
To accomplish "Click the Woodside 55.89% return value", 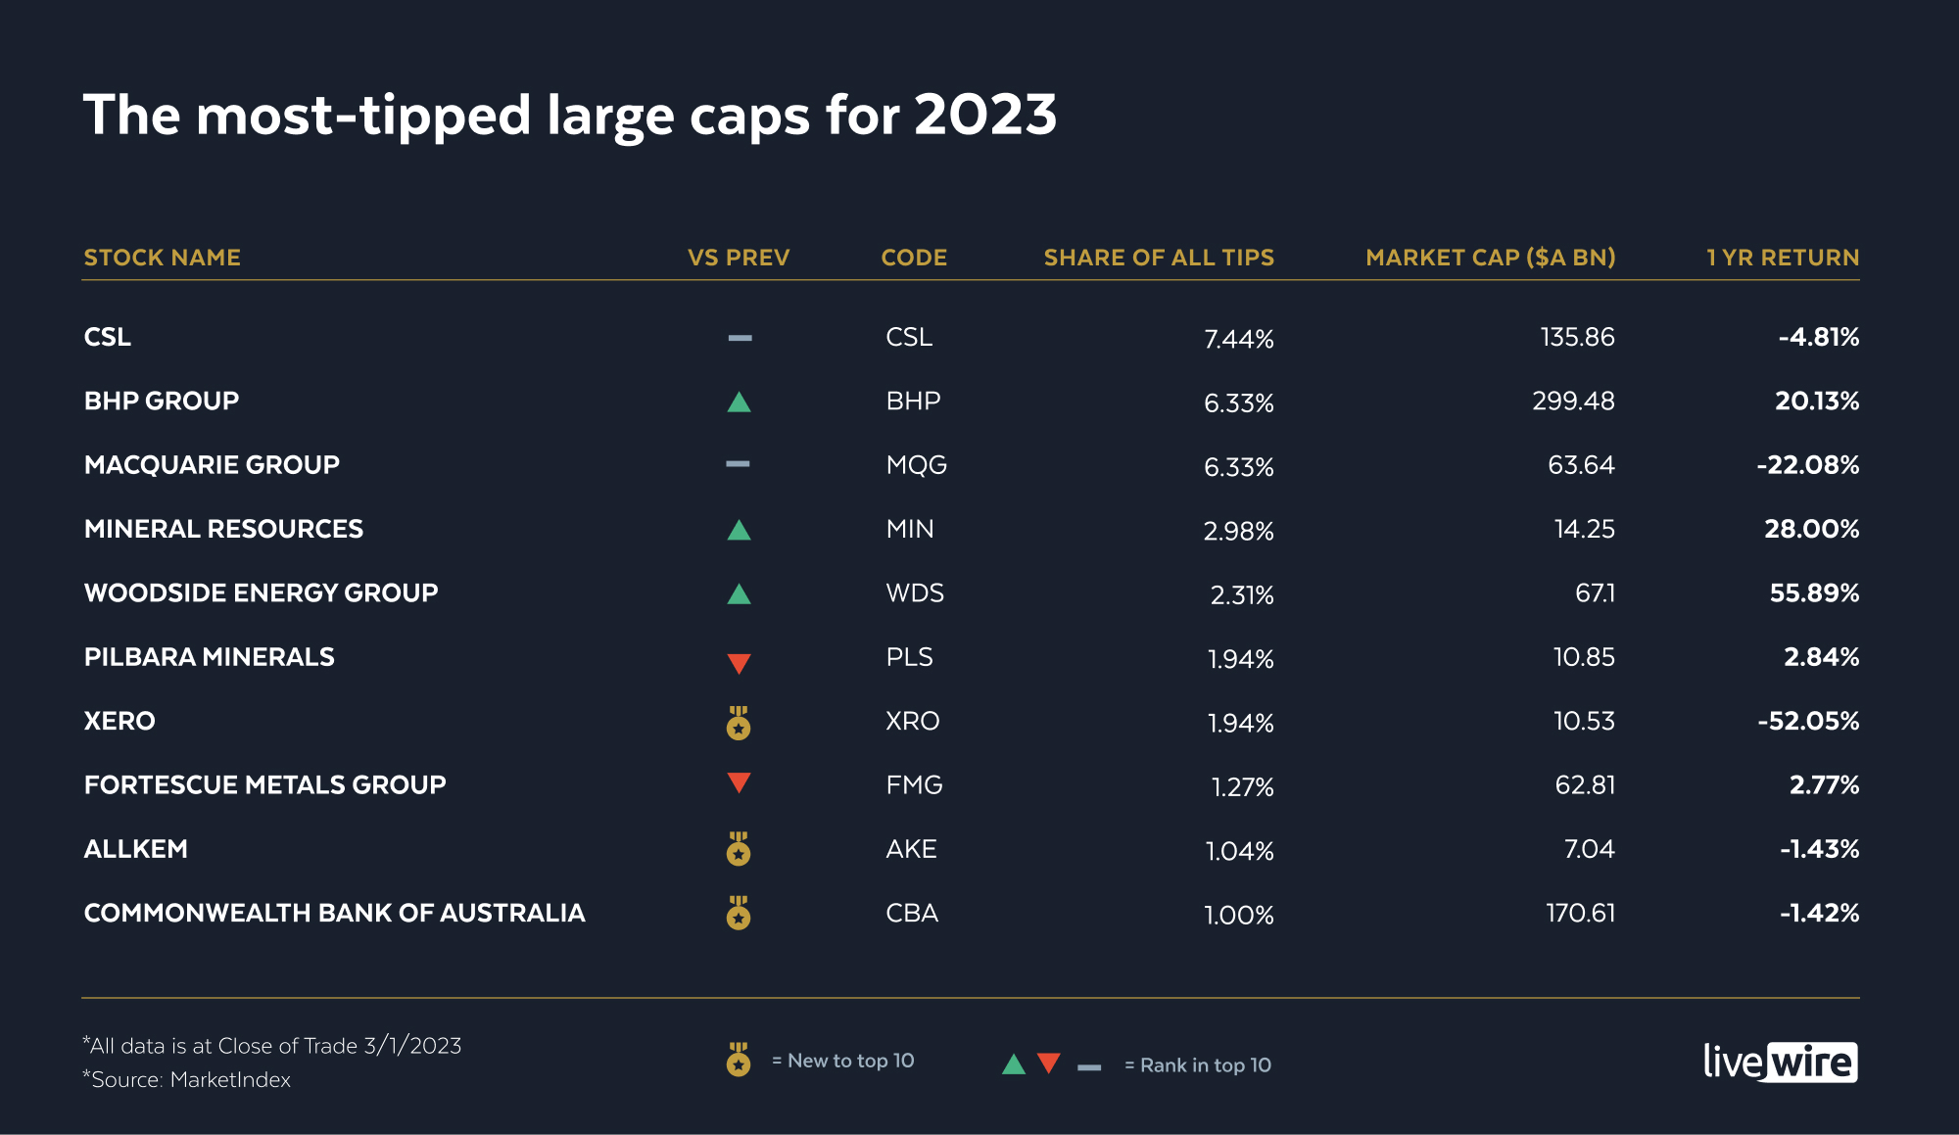I will (x=1814, y=592).
